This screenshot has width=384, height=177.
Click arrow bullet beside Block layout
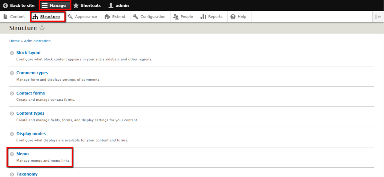click(12, 53)
